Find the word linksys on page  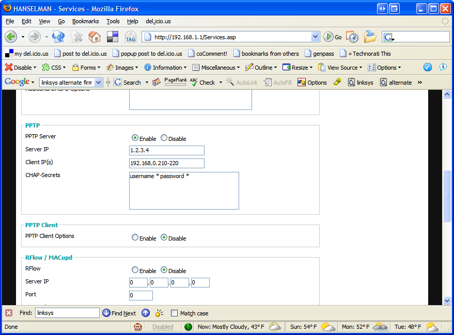point(361,83)
